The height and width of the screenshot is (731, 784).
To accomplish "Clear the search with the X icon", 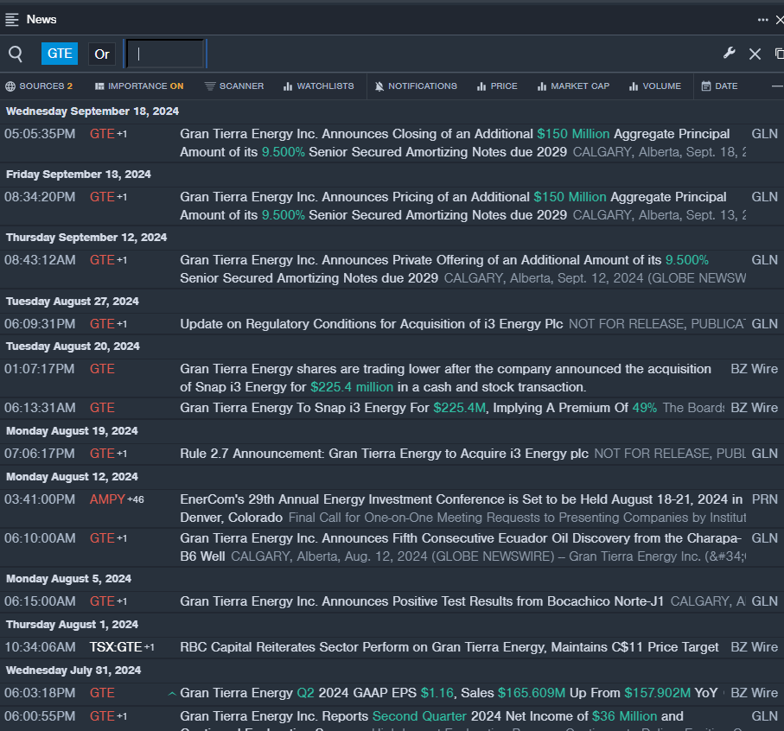I will pos(755,54).
